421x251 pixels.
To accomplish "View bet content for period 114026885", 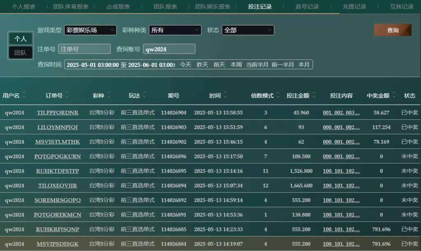I will [x=341, y=229].
